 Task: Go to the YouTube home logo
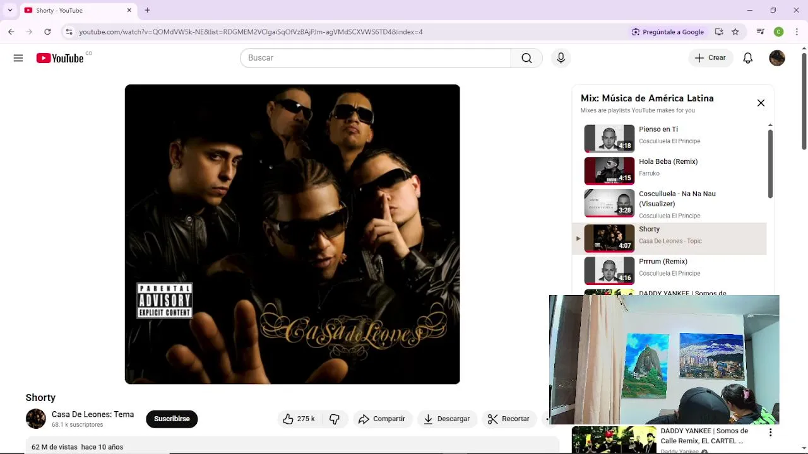(x=60, y=58)
